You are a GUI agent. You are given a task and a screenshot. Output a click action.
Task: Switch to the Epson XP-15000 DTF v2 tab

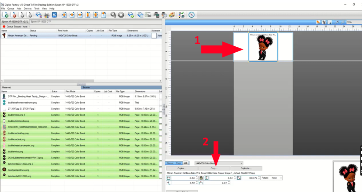(x=15, y=22)
